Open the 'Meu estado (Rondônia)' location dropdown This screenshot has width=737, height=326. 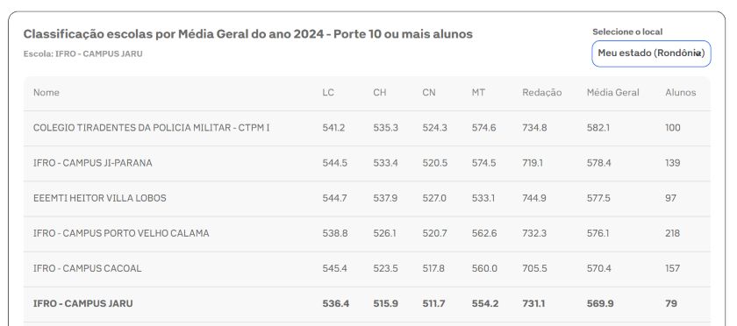(x=651, y=53)
